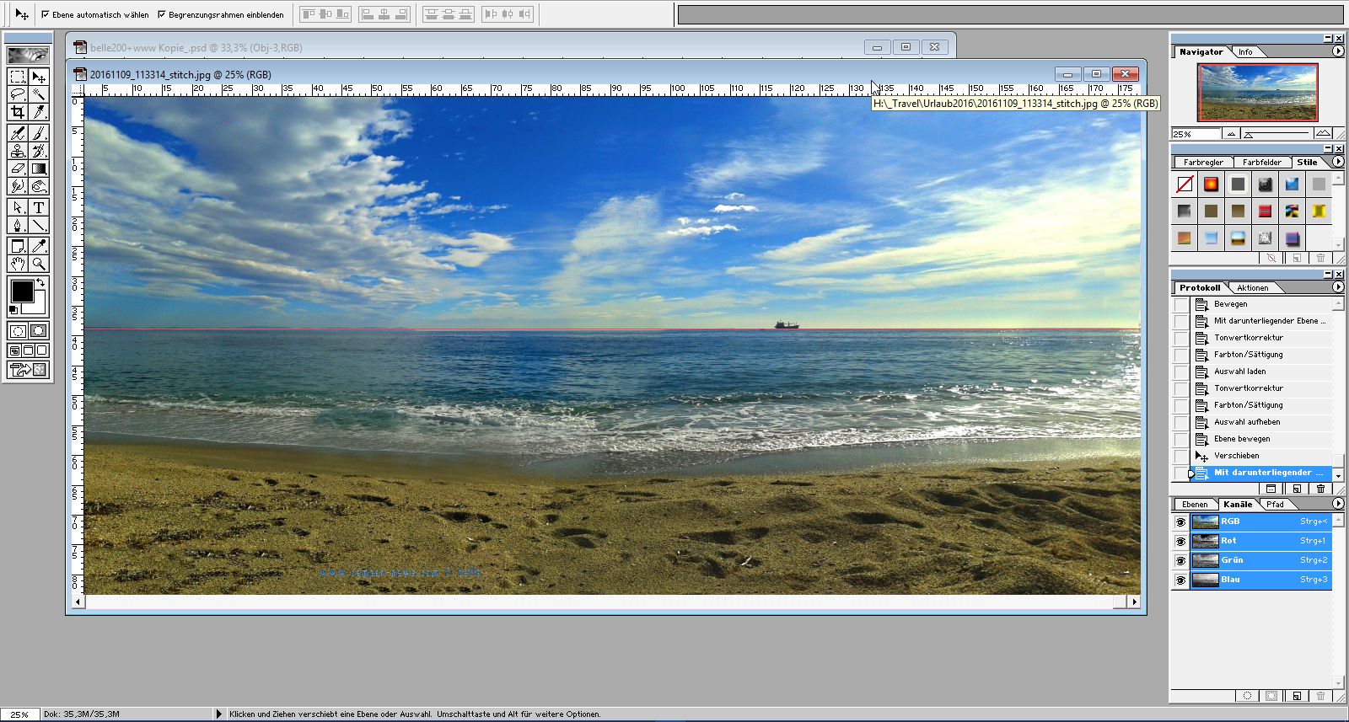Switch to the Ebenen tab

(1194, 505)
